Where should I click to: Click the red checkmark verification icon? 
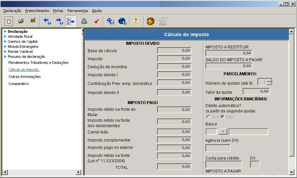(96, 21)
